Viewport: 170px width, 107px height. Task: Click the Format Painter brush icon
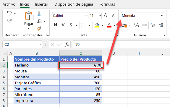tap(39, 28)
